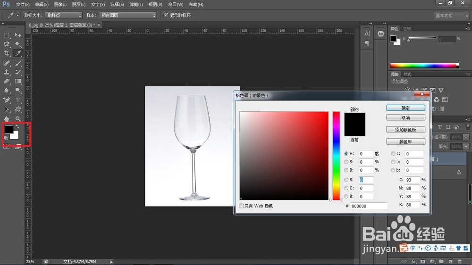The width and height of the screenshot is (472, 265).
Task: Reset to default foreground and background colors
Action: point(6,138)
